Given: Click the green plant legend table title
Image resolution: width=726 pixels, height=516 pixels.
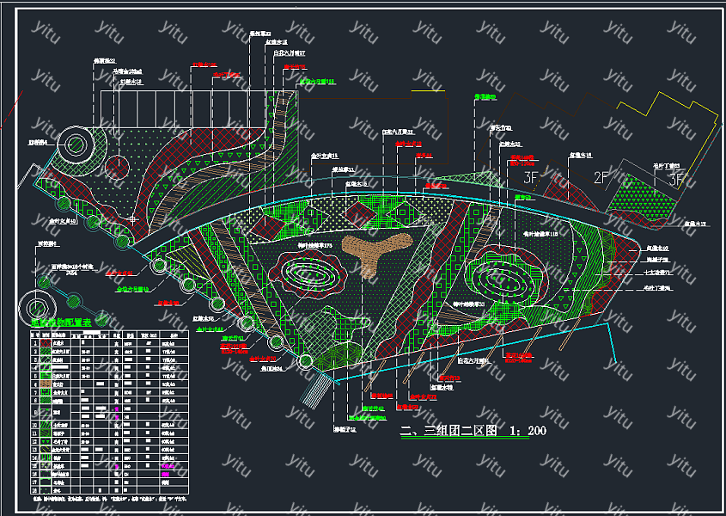Looking at the screenshot, I should [x=61, y=323].
